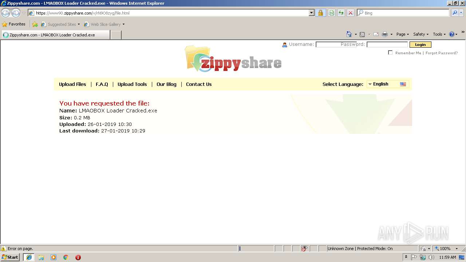Open a new blank tab
466x262 pixels.
(x=116, y=35)
